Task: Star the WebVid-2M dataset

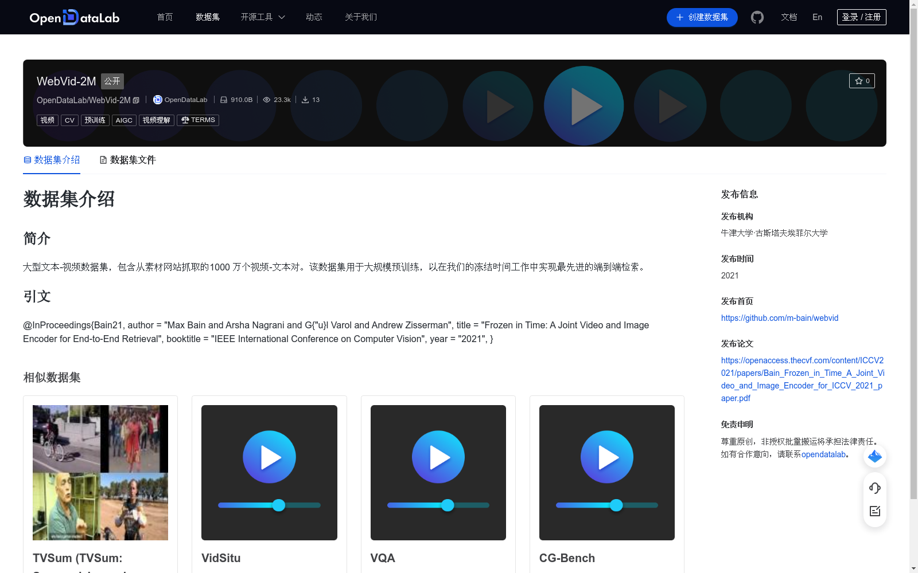Action: (x=862, y=81)
